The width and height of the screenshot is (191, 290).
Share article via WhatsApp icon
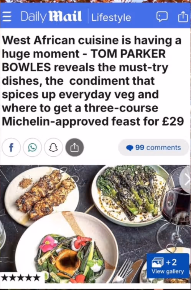pos(32,147)
